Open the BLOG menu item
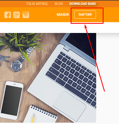Screen dimensions: 119x124 tap(59, 4)
